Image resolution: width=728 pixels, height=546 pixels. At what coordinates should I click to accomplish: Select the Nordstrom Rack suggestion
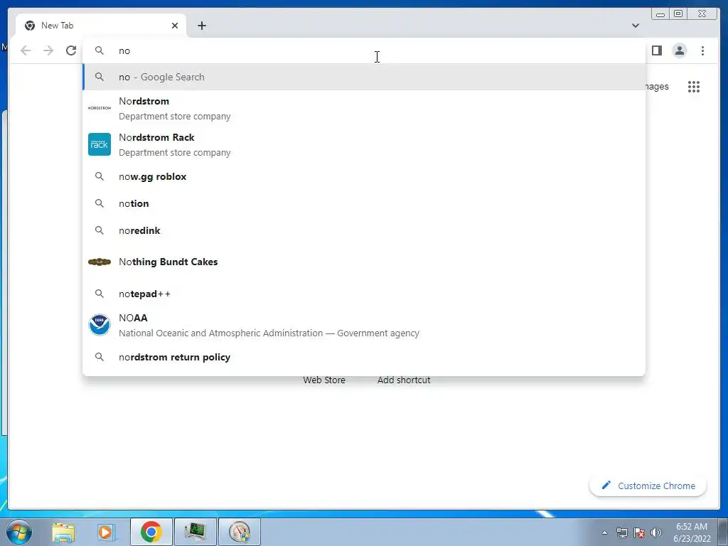364,144
